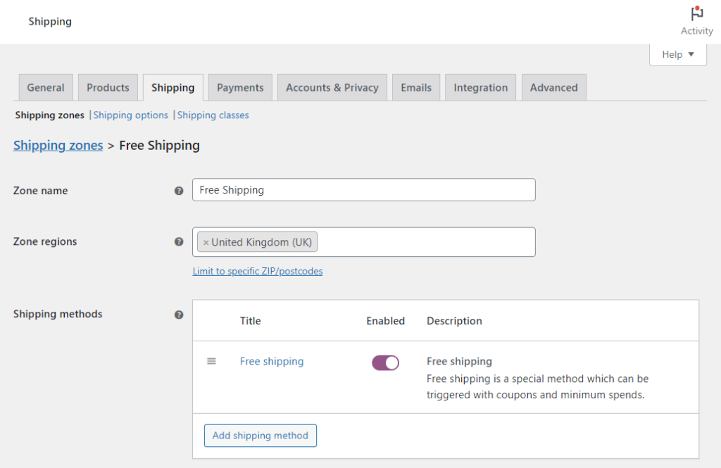Switch to the Advanced tab
The height and width of the screenshot is (468, 721).
point(553,87)
